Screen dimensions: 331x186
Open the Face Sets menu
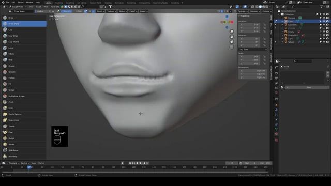[x=55, y=7]
